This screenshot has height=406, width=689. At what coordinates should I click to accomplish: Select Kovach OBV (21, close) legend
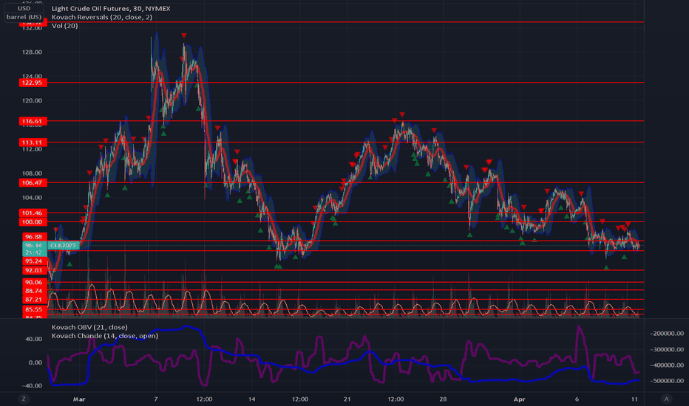89,327
